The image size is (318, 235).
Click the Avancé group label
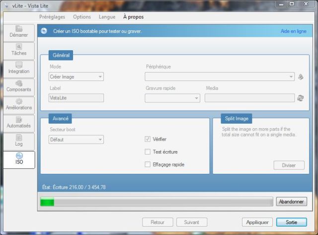[x=60, y=118]
